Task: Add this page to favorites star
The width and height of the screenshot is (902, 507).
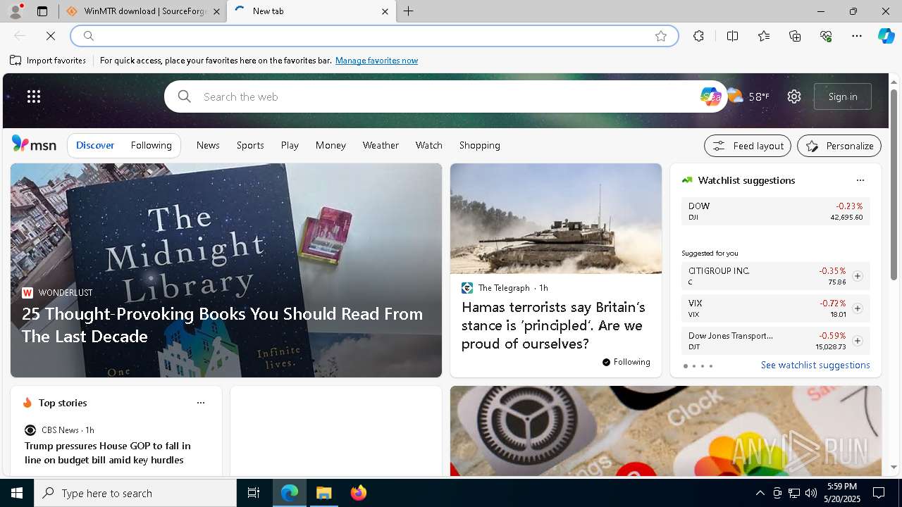Action: click(661, 36)
